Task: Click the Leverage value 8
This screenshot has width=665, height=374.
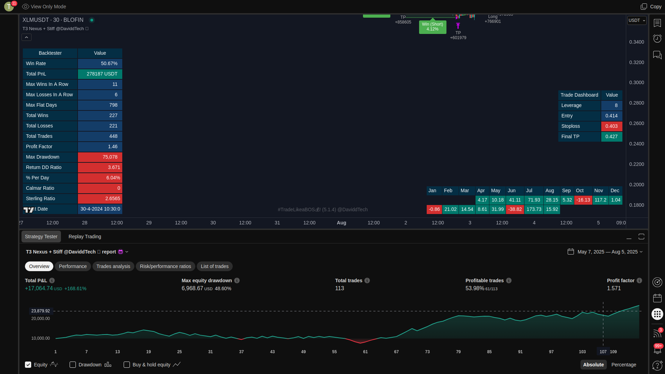Action: coord(612,105)
